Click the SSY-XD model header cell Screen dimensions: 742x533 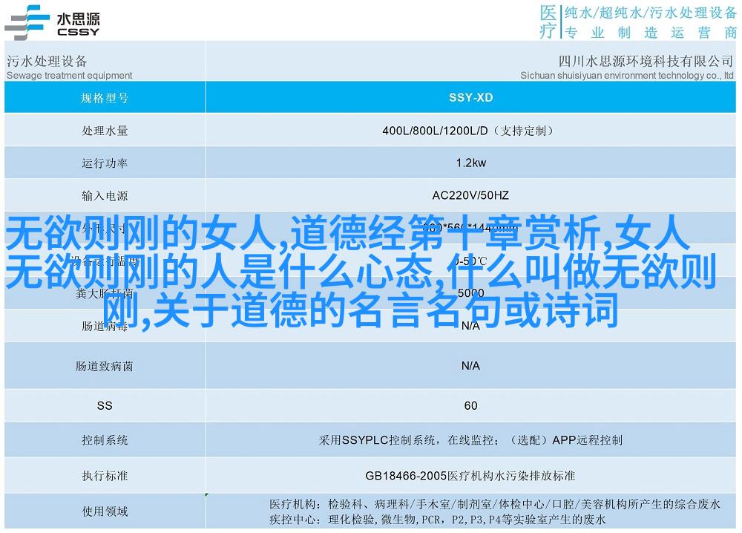click(x=471, y=97)
